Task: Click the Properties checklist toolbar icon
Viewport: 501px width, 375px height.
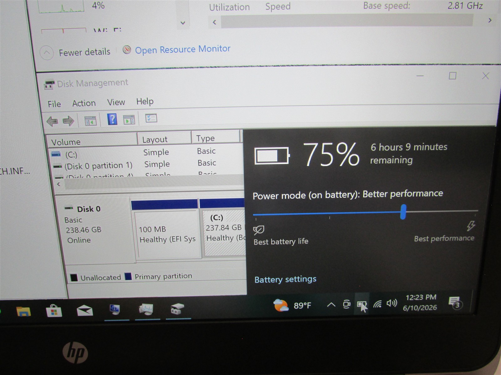Action: pos(151,118)
